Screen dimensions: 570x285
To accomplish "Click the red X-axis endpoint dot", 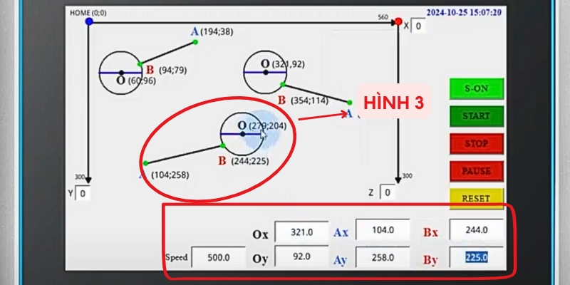I will pyautogui.click(x=398, y=22).
